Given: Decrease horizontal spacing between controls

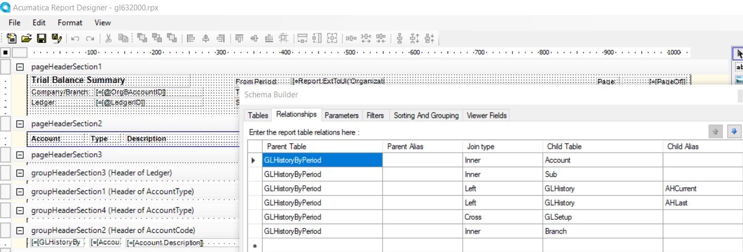Looking at the screenshot, I should coord(382,38).
